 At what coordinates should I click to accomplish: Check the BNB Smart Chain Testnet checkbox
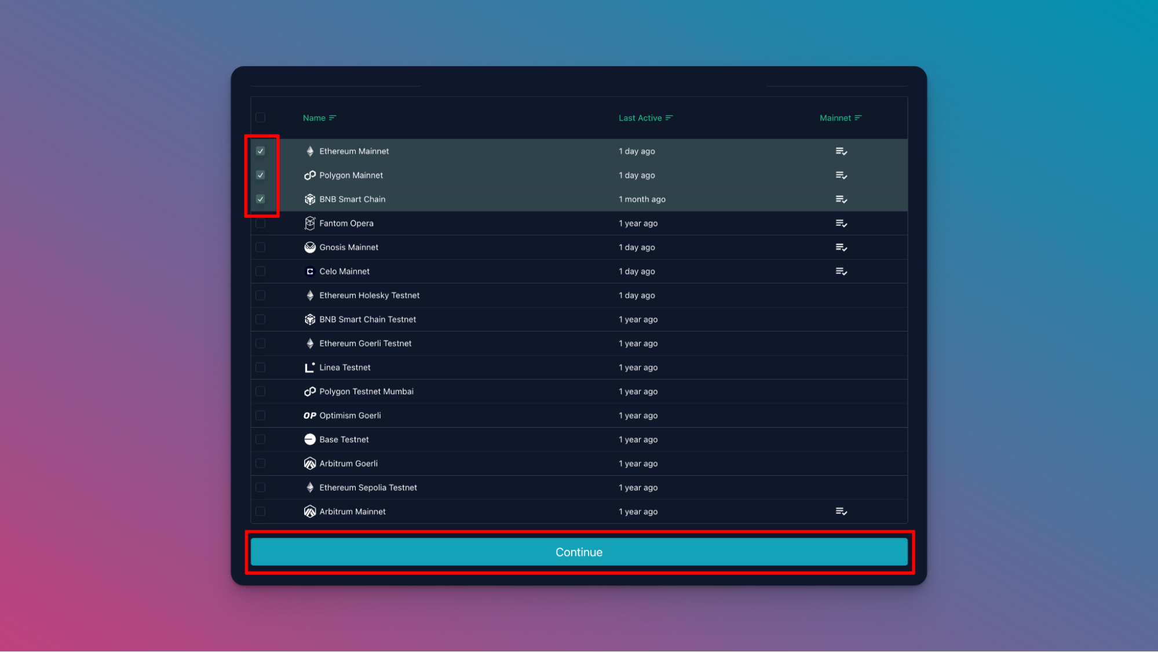(x=261, y=319)
